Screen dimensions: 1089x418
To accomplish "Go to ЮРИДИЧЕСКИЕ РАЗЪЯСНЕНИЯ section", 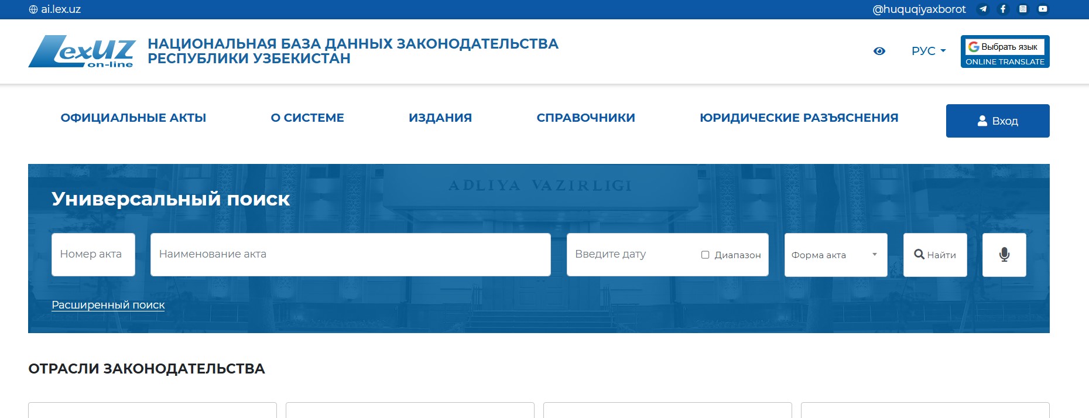I will (799, 118).
